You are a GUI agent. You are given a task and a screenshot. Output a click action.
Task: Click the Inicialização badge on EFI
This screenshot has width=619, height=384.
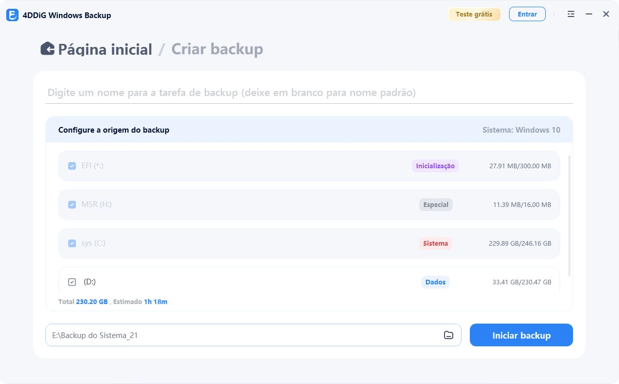(435, 166)
